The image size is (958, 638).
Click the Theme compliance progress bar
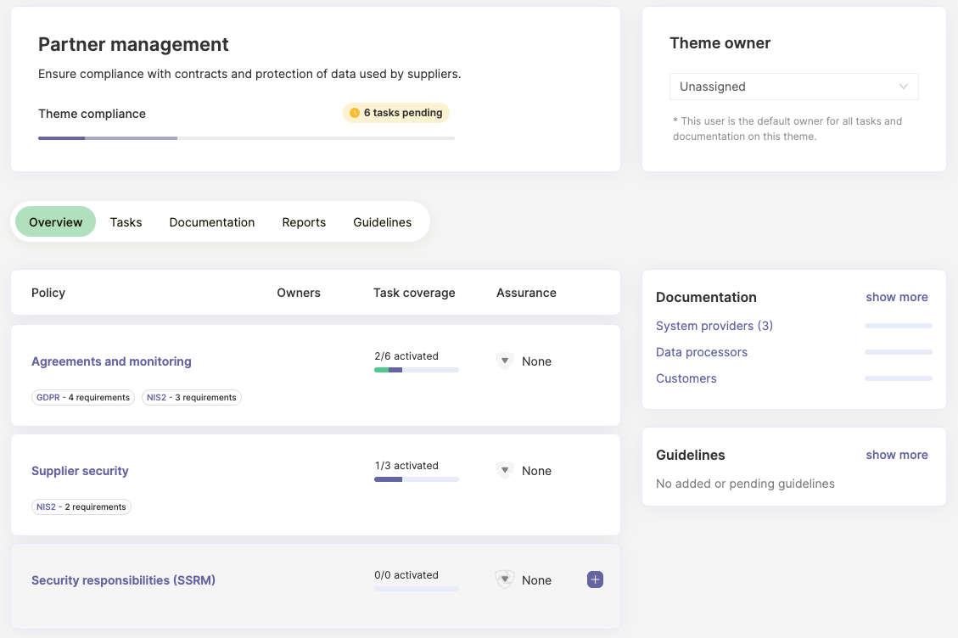(246, 137)
